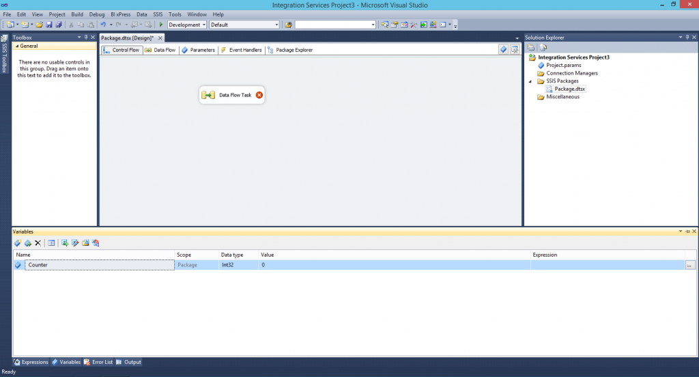Viewport: 699px width, 377px height.
Task: Click the green-arrow icon in Variables toolbar
Action: [x=65, y=242]
